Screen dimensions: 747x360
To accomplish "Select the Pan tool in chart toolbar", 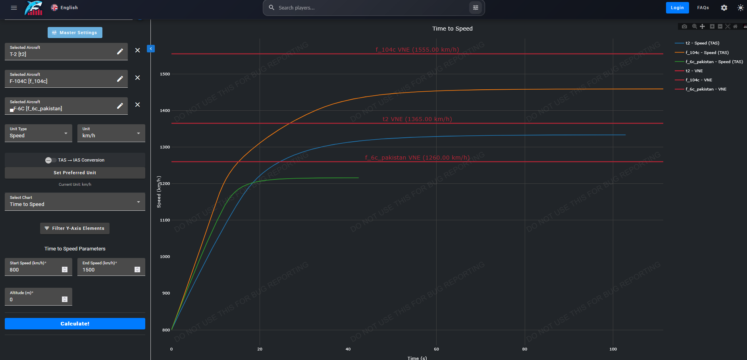I will tap(702, 27).
